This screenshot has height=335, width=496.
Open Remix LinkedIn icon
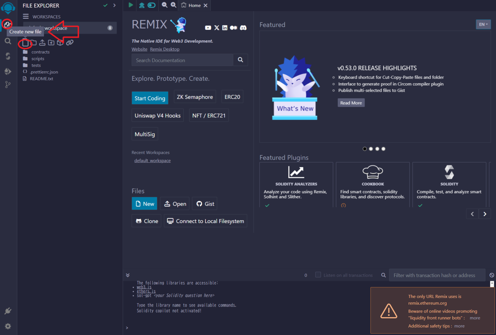click(x=225, y=28)
